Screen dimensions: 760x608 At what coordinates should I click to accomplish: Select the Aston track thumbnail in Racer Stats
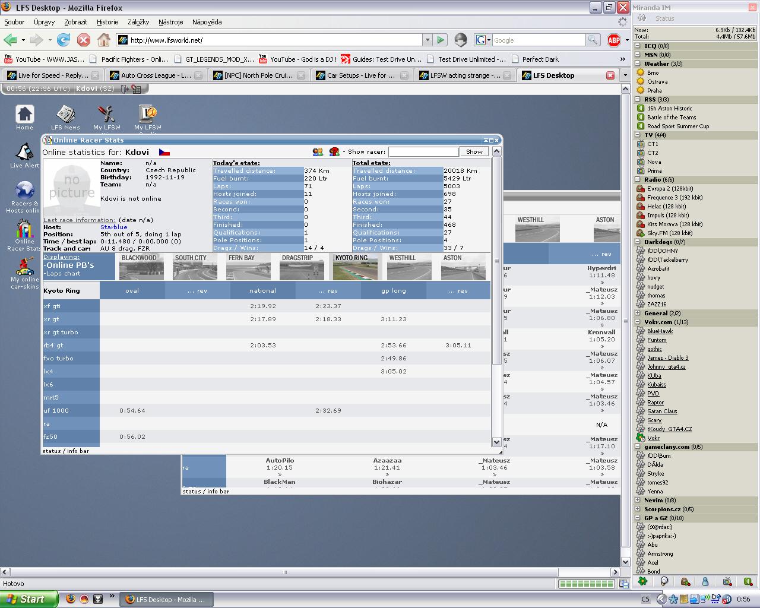pyautogui.click(x=463, y=267)
